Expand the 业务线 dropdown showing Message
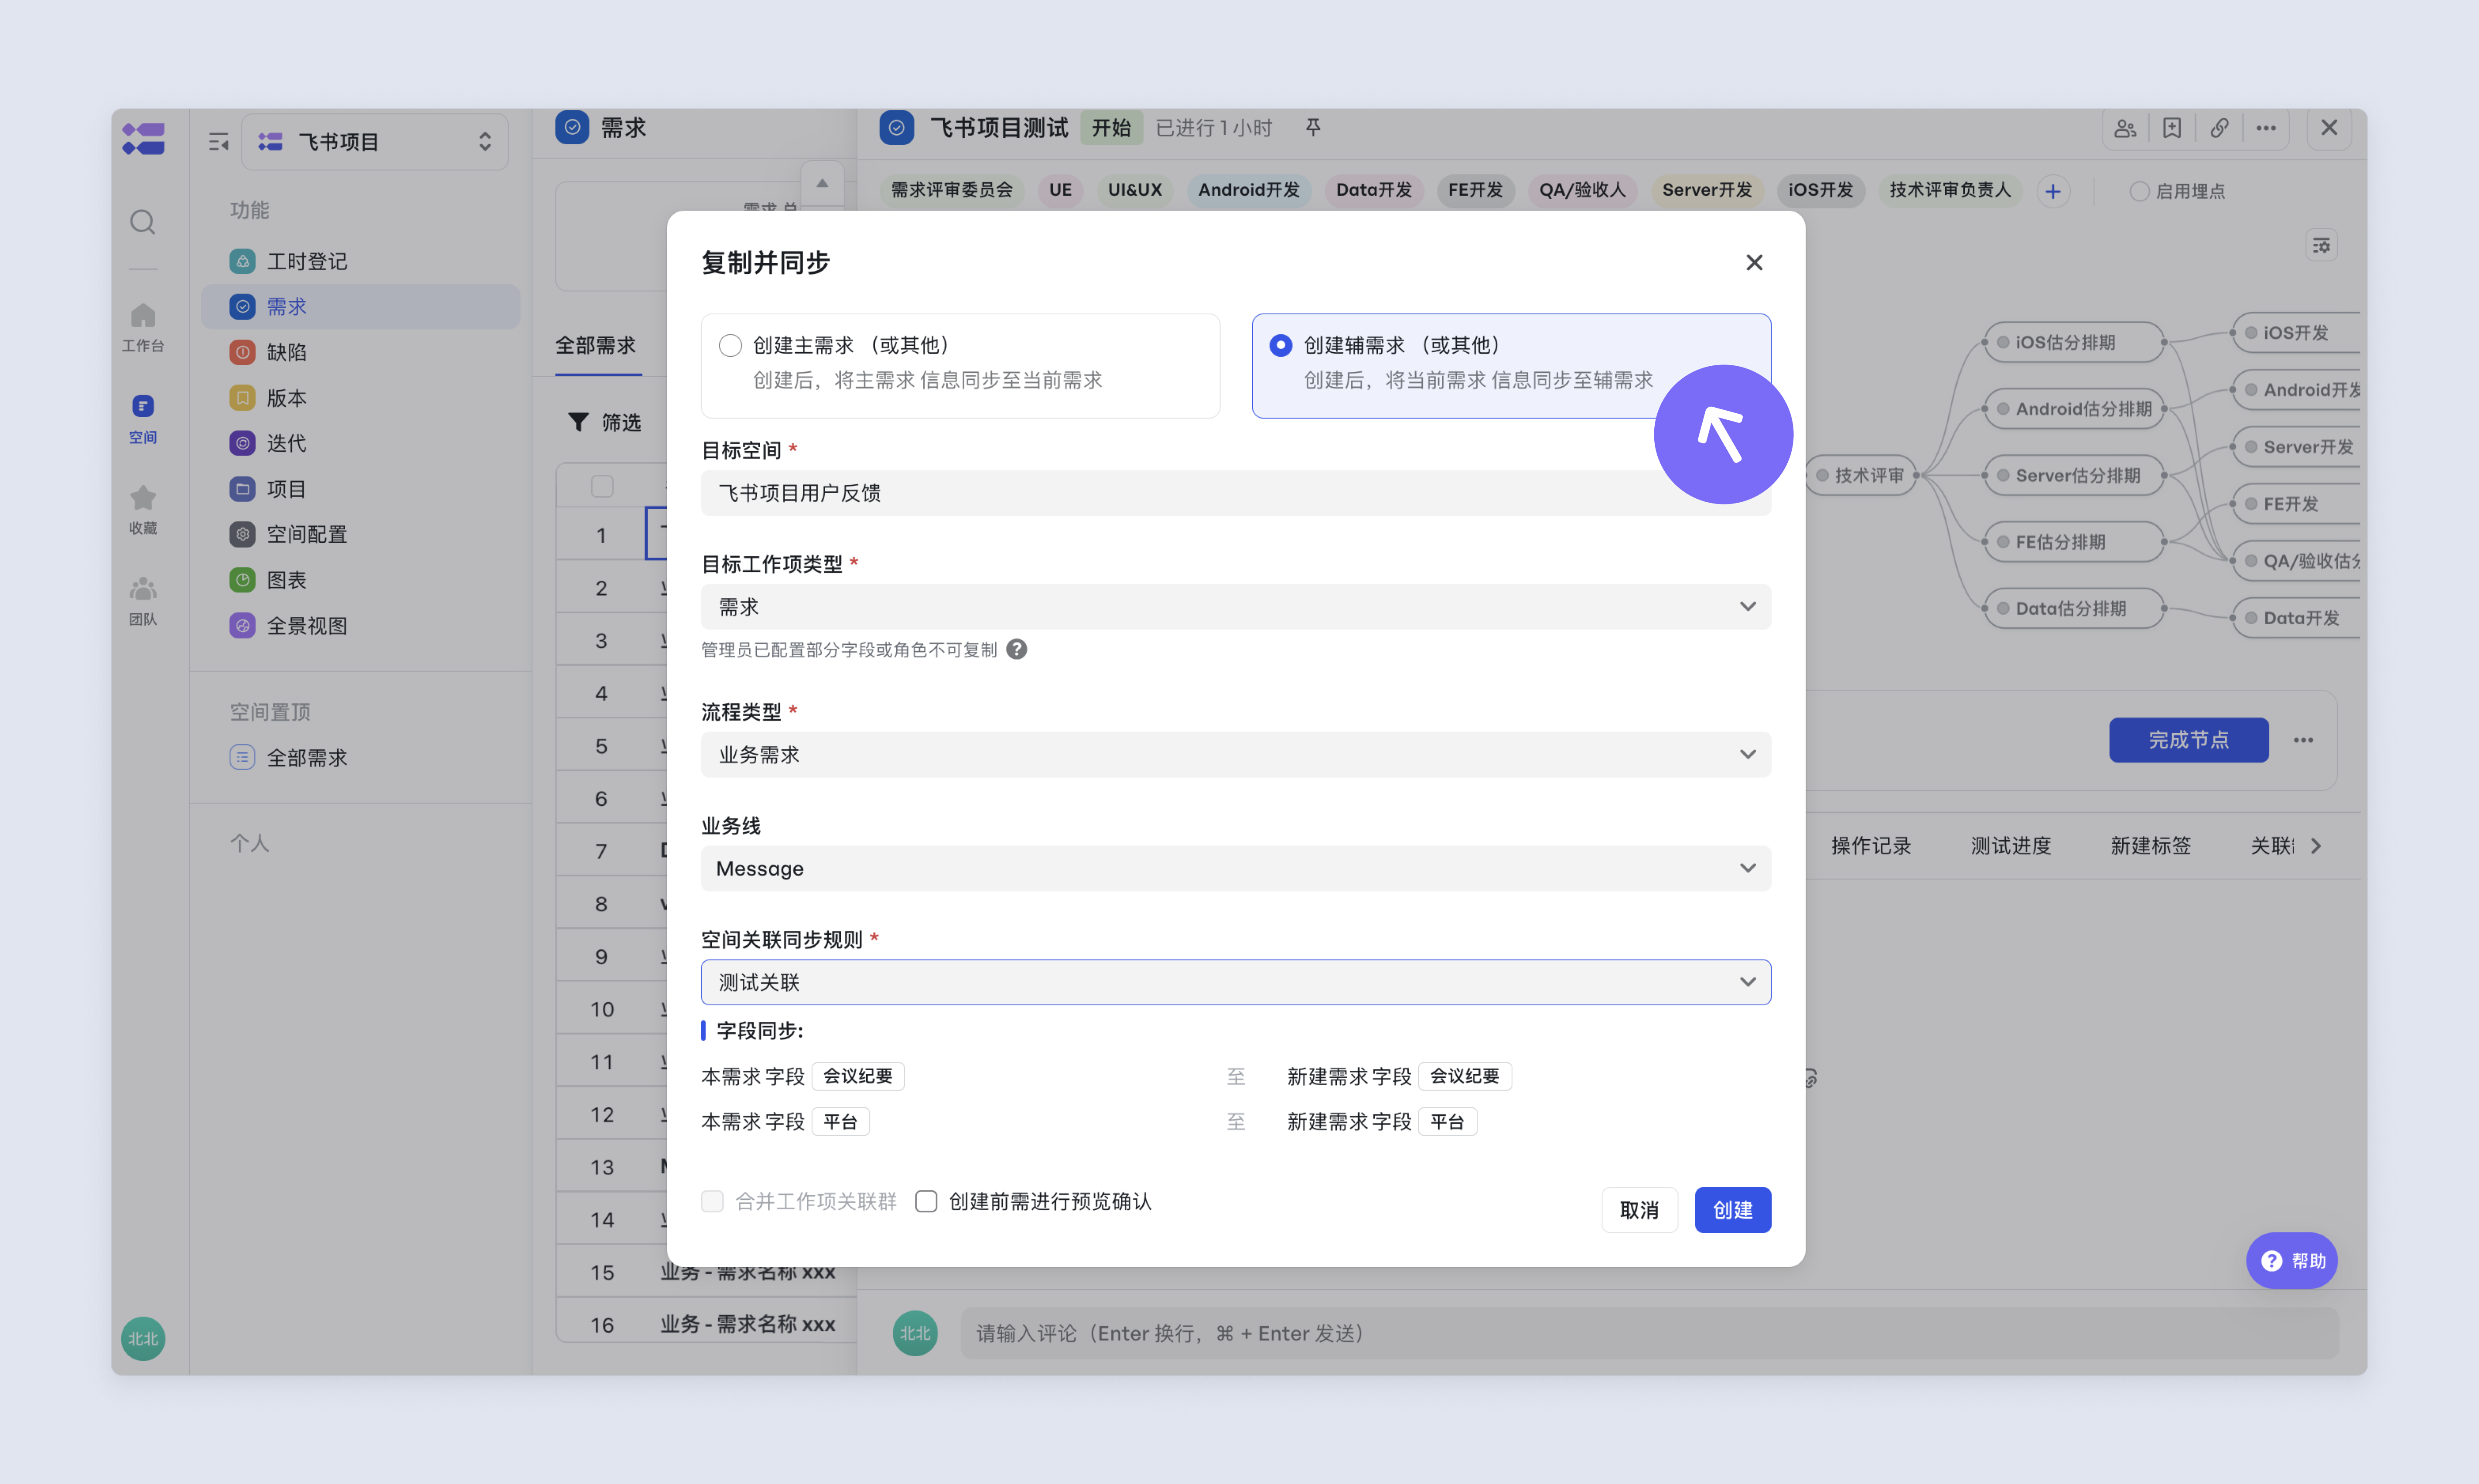Viewport: 2479px width, 1484px height. tap(1236, 869)
